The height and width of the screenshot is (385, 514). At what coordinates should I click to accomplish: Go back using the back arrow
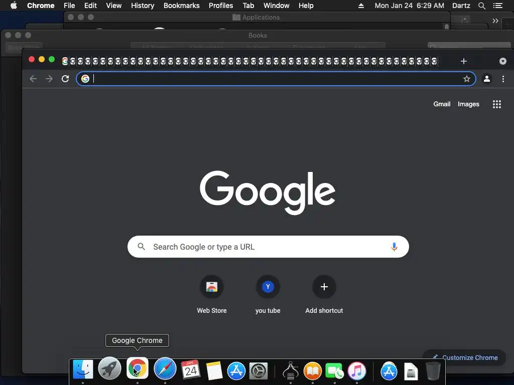33,79
